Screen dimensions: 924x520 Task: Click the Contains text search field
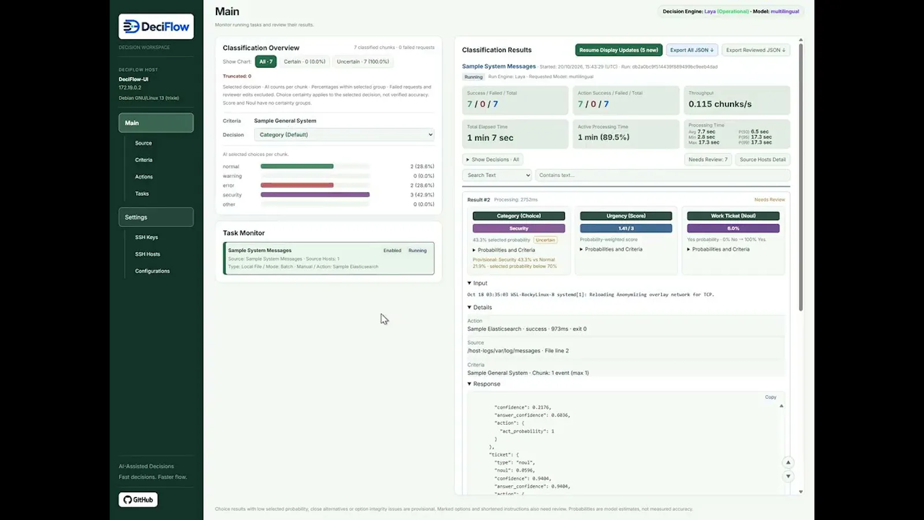662,175
